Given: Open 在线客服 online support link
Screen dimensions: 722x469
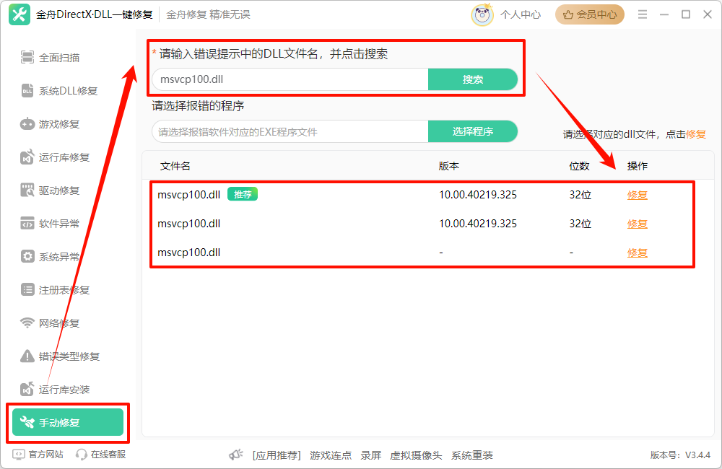Looking at the screenshot, I should 108,455.
